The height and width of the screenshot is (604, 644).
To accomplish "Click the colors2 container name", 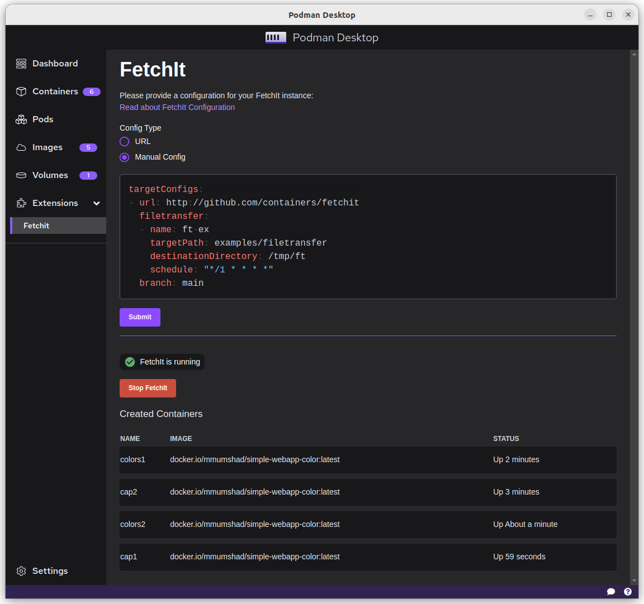I will click(132, 524).
